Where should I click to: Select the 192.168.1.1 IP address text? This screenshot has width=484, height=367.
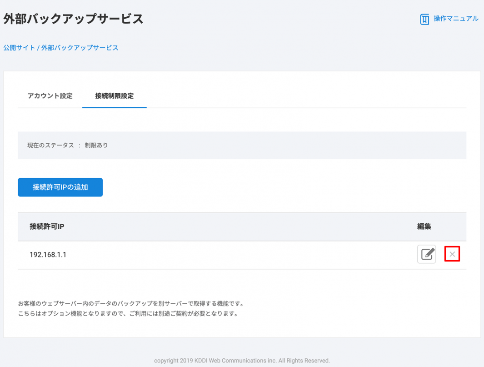pyautogui.click(x=48, y=255)
